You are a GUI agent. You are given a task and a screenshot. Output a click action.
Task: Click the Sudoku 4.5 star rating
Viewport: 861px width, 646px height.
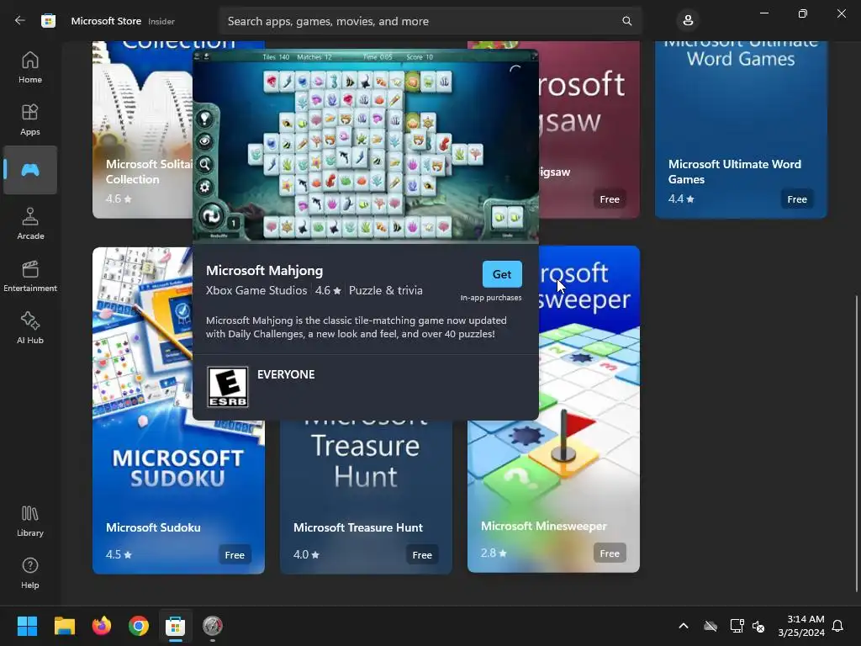[x=119, y=555]
